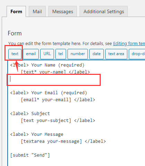The image size is (145, 166).
Task: Click the '[submit "Send"]' line
Action: click(30, 155)
